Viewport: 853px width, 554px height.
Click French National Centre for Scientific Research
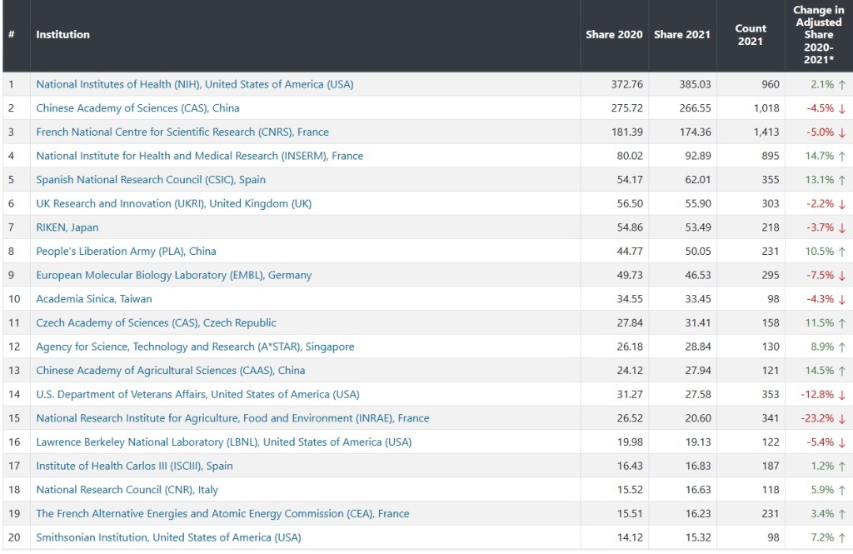[x=182, y=132]
